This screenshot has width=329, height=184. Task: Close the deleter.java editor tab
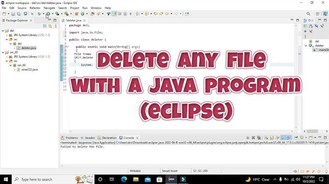tap(85, 20)
